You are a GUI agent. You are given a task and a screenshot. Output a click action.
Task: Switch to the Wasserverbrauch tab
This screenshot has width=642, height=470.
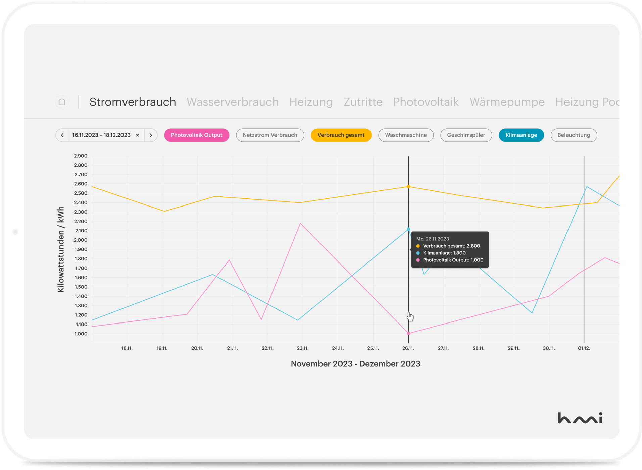(x=233, y=102)
